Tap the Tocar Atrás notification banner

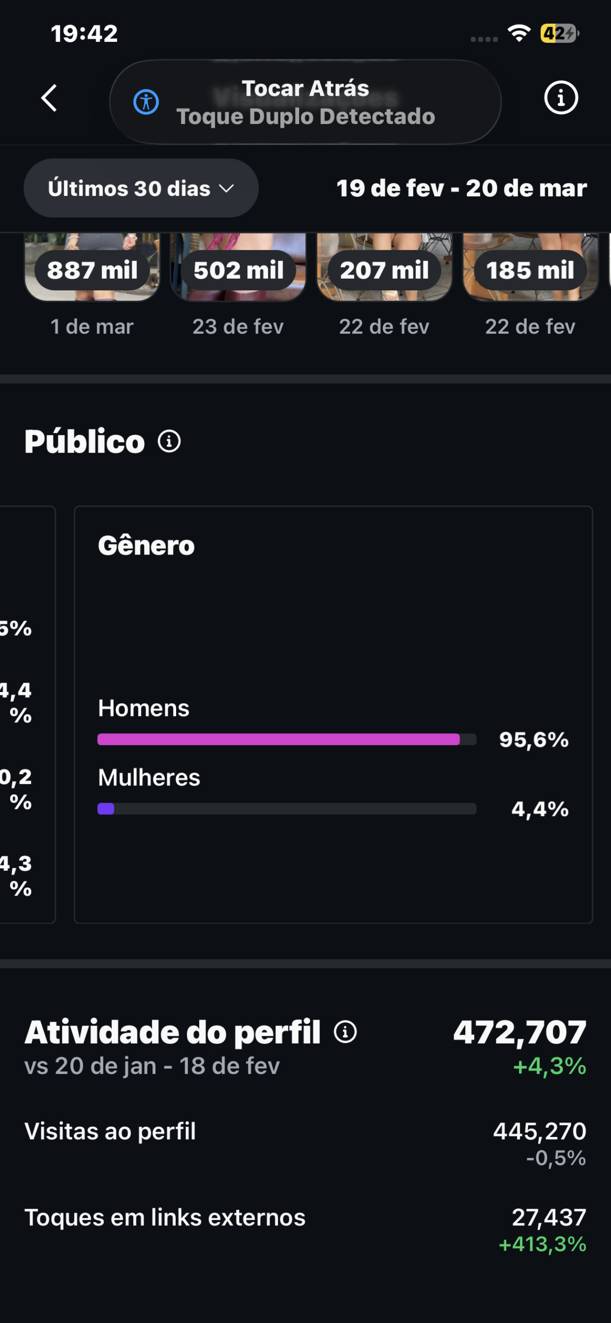(x=305, y=102)
